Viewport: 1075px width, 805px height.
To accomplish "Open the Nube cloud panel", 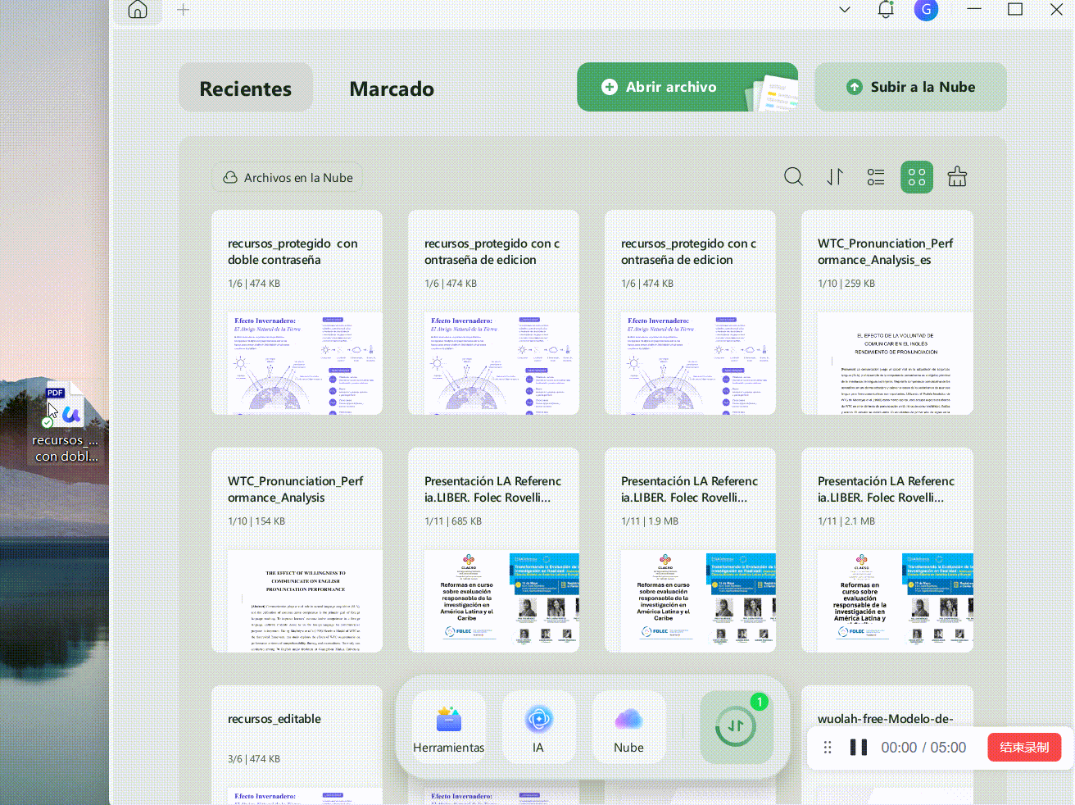I will 628,728.
